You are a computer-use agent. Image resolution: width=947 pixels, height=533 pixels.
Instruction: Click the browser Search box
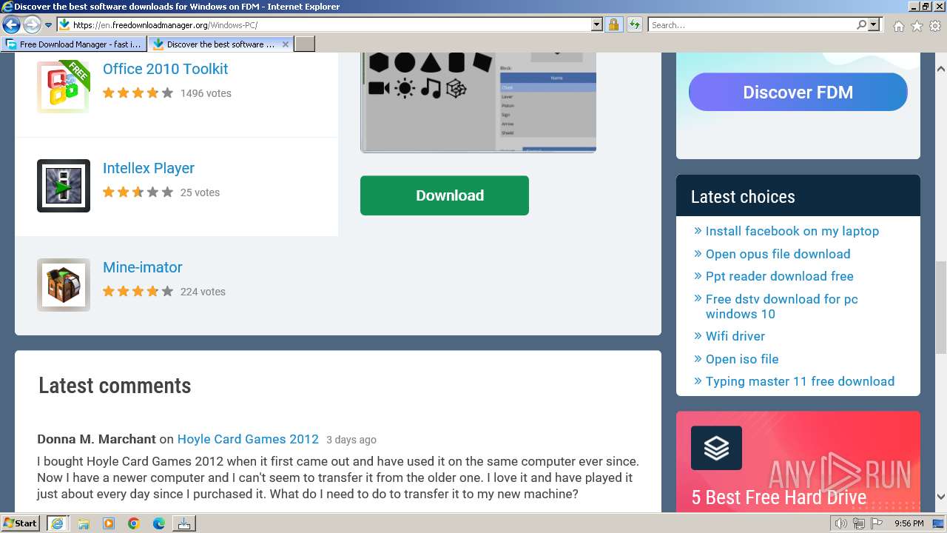[752, 24]
